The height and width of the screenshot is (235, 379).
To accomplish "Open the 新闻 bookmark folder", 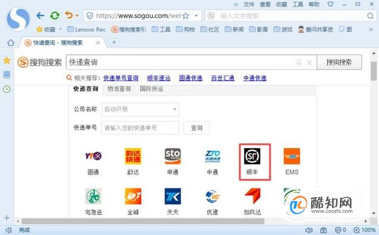I will click(x=234, y=29).
